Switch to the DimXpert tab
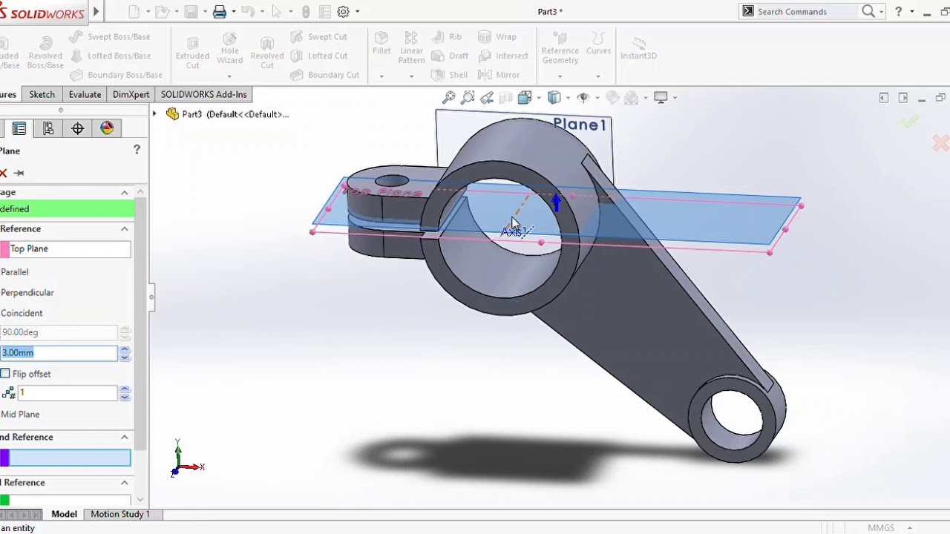The image size is (950, 534). point(131,94)
